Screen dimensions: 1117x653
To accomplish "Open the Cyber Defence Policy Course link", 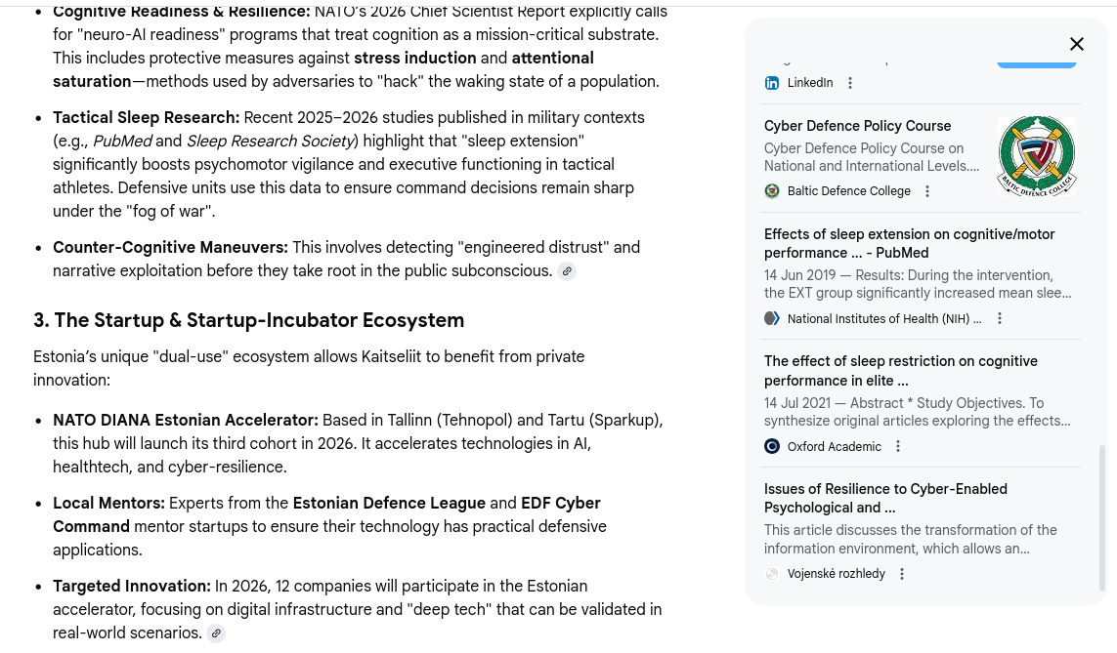I will coord(857,126).
